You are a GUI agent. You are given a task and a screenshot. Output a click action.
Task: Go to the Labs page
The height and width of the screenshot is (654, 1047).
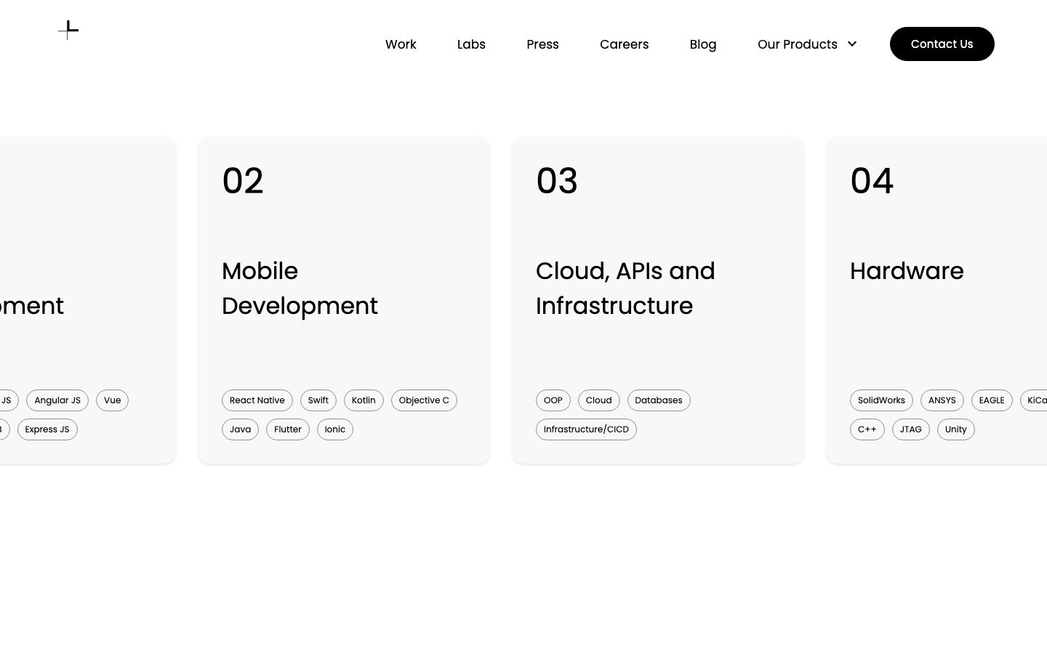point(471,44)
